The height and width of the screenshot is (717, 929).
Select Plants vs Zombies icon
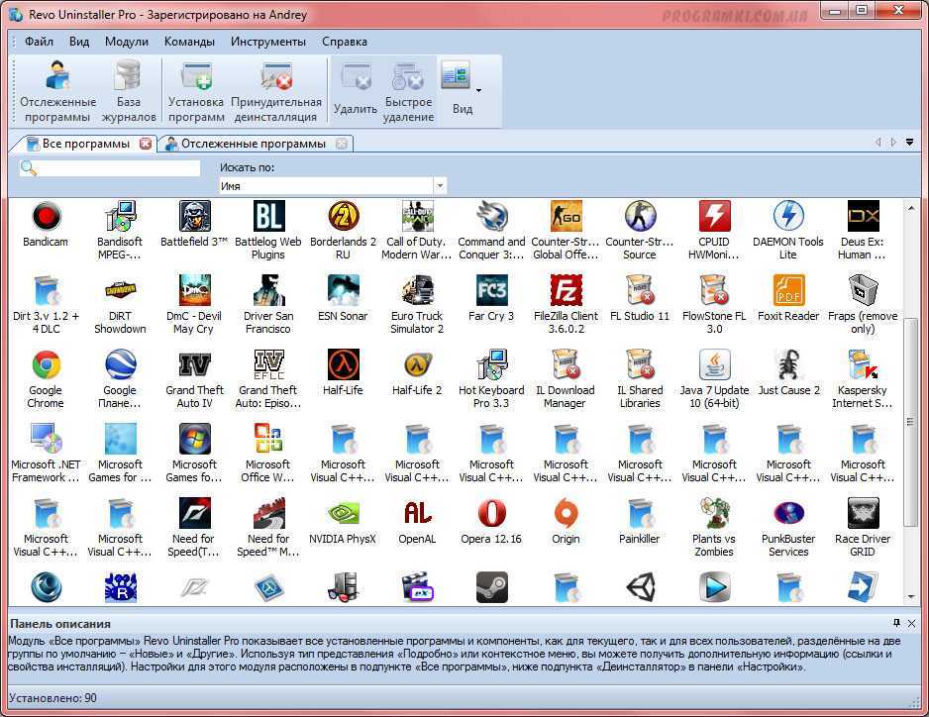714,513
